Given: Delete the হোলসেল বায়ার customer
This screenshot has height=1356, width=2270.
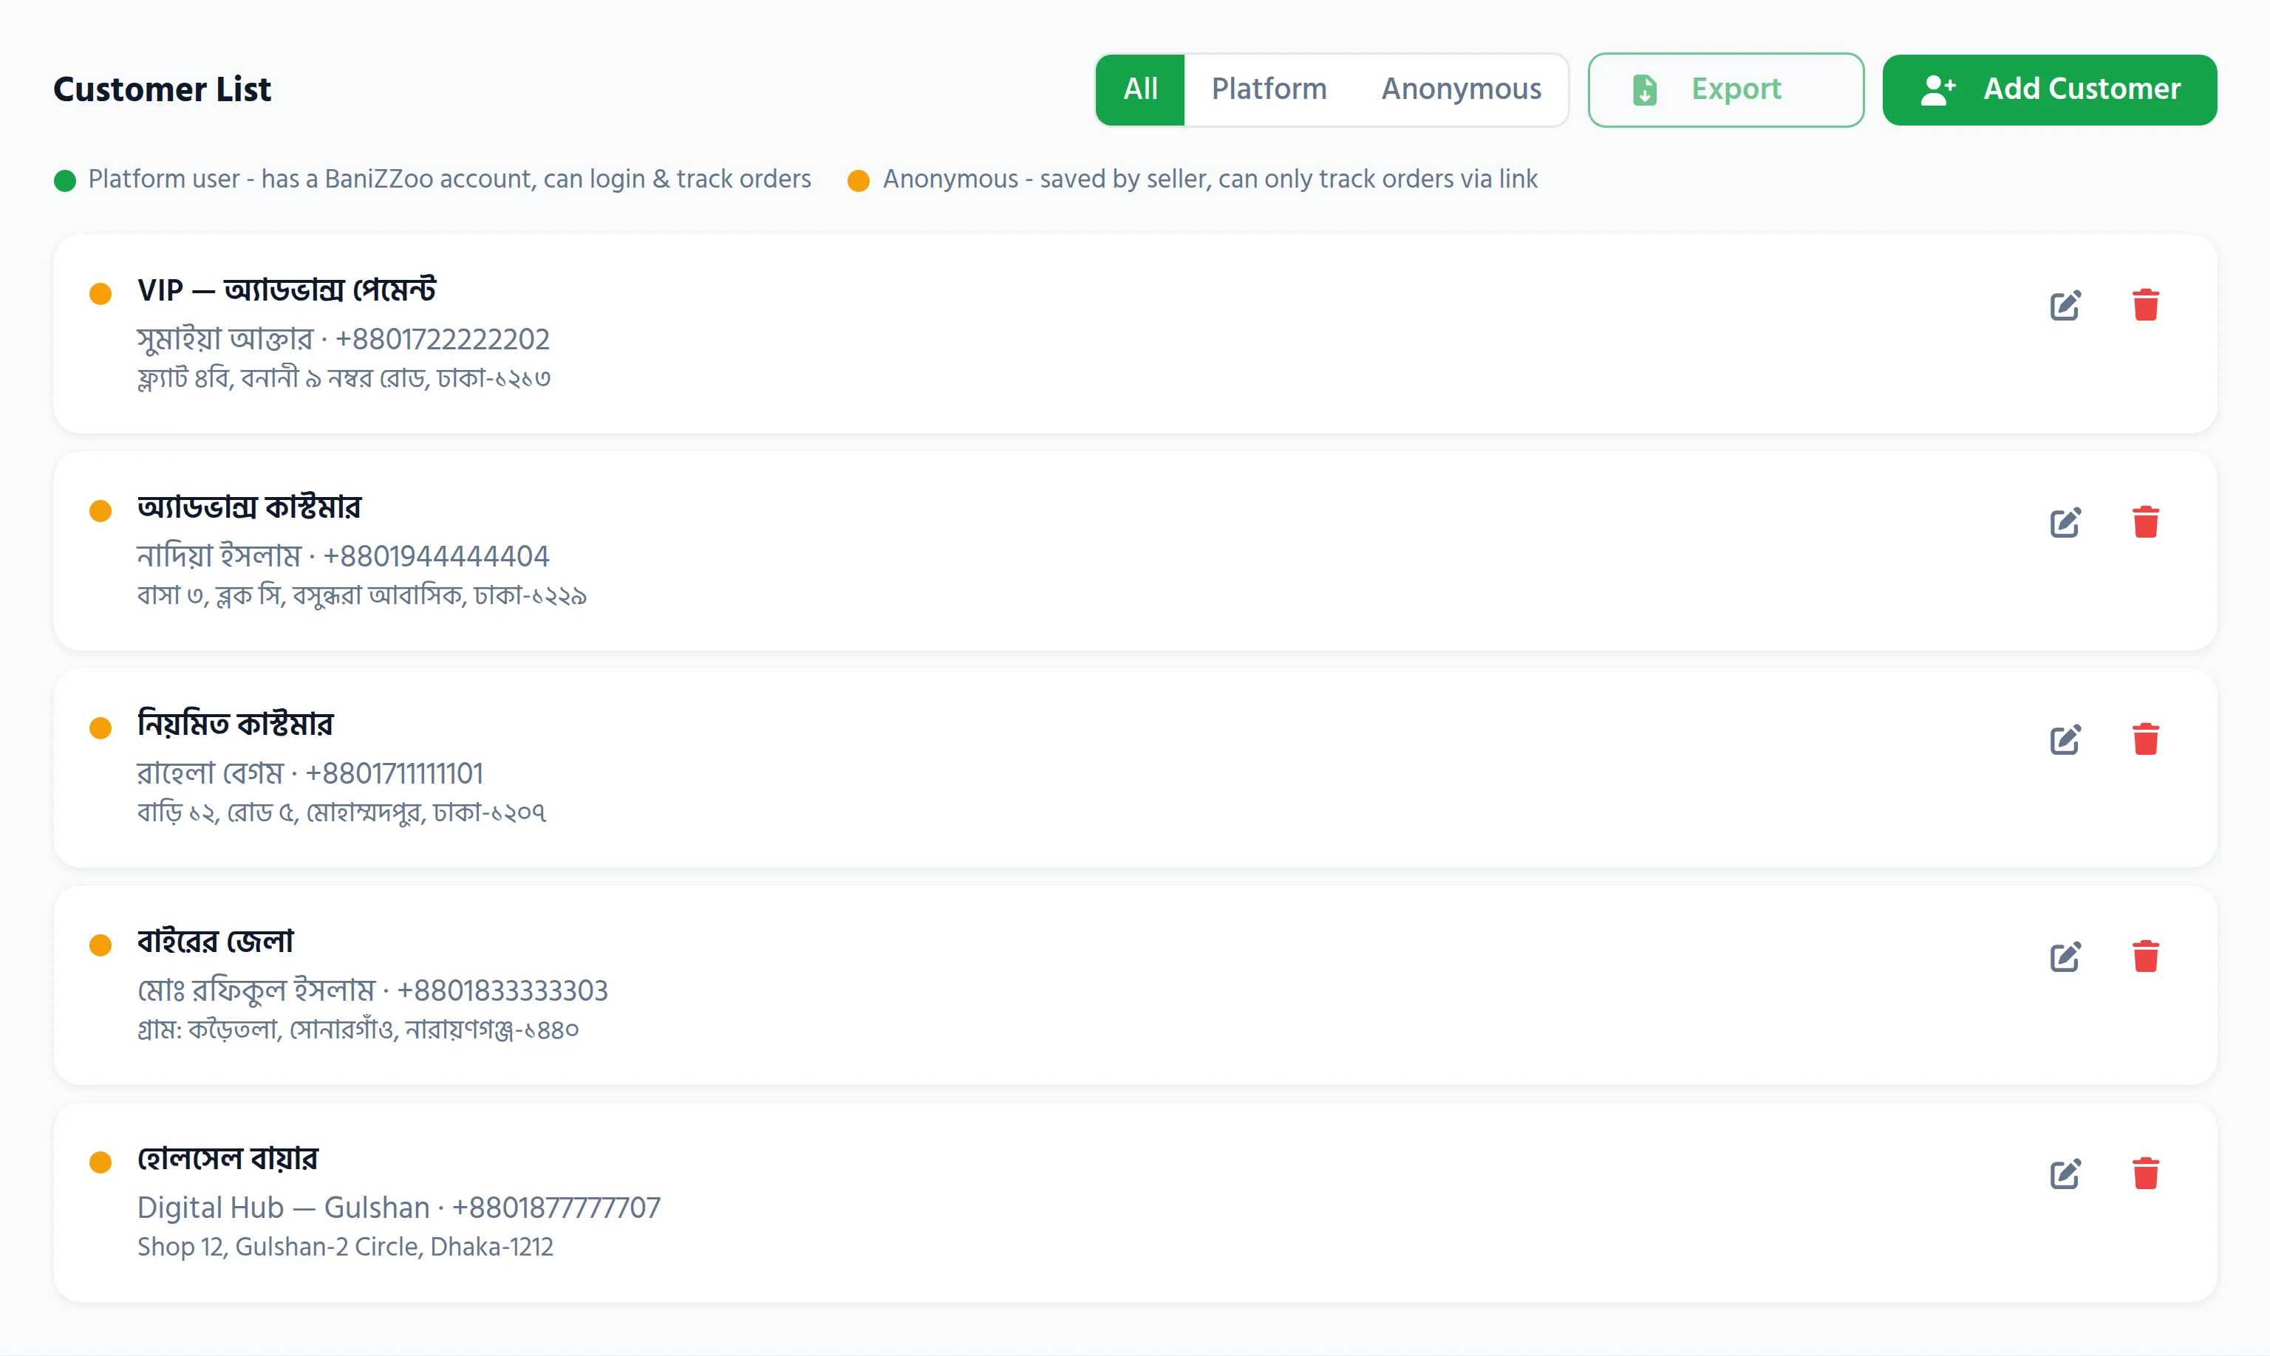Looking at the screenshot, I should point(2146,1174).
